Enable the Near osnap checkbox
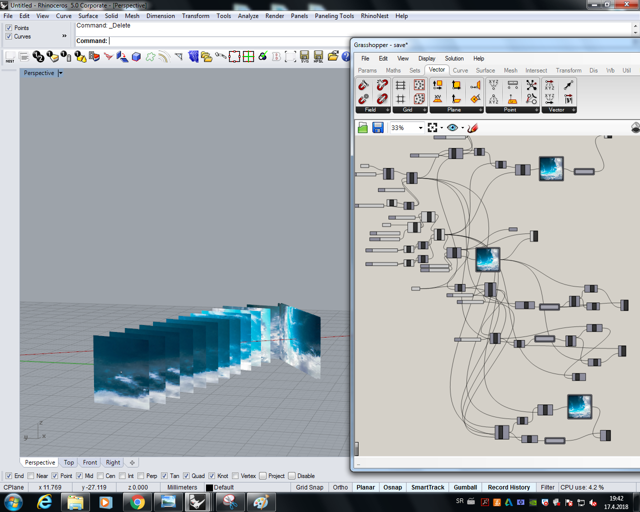The height and width of the screenshot is (512, 640). [x=31, y=476]
